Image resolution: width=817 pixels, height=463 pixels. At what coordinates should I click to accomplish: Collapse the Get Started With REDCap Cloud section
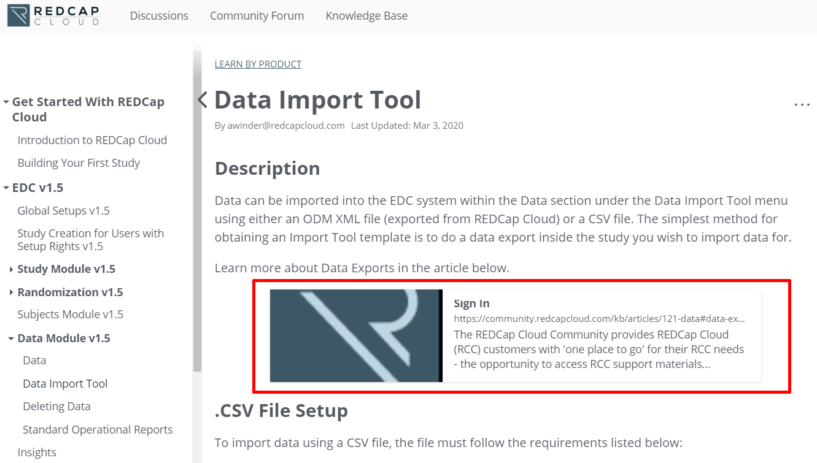(6, 102)
